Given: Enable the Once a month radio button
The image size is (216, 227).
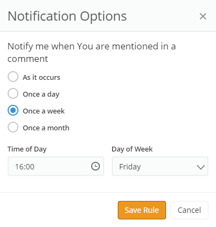Looking at the screenshot, I should click(13, 127).
